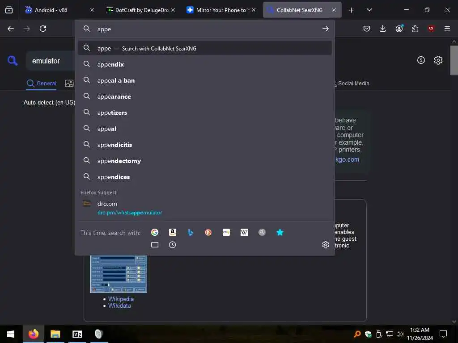This screenshot has height=343, width=458.
Task: Click the page vertical scrollbar thumb
Action: (454, 60)
